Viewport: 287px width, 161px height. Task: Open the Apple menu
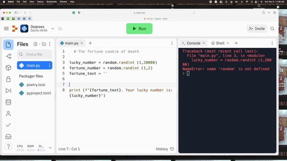click(4, 2)
